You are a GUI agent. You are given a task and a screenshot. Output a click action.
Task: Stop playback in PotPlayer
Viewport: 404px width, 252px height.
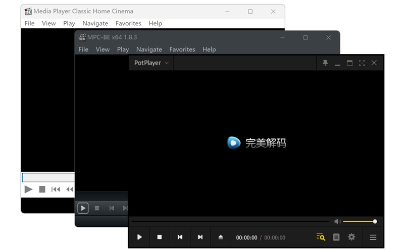coord(160,237)
